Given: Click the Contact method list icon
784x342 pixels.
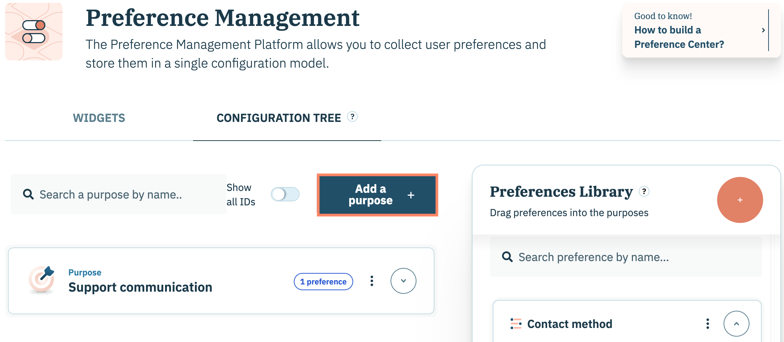Looking at the screenshot, I should (x=516, y=324).
